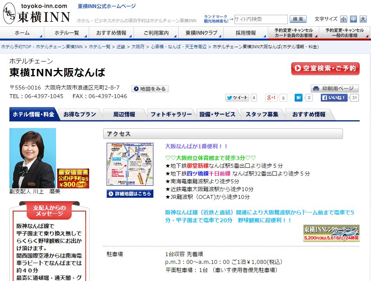Screen dimensions: 371x281
Task: Click the 検索 search button
Action: (298, 19)
